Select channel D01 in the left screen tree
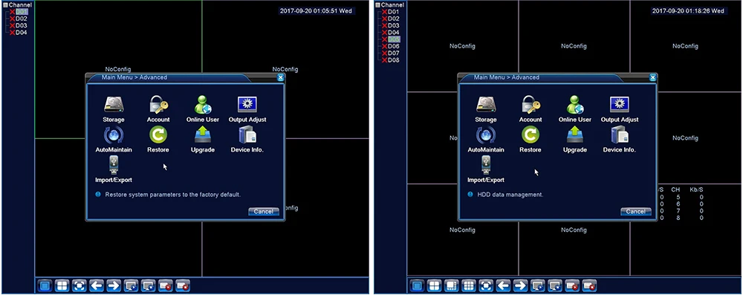The width and height of the screenshot is (743, 295). click(x=22, y=11)
